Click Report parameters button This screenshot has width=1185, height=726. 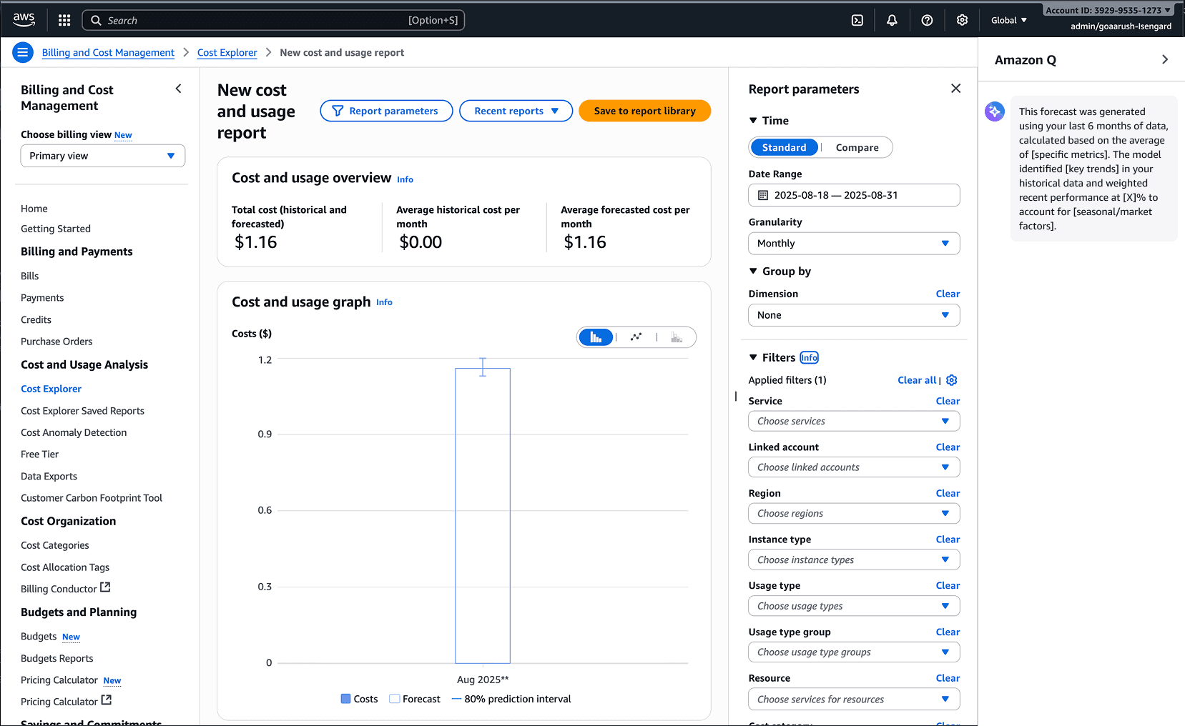pyautogui.click(x=386, y=111)
